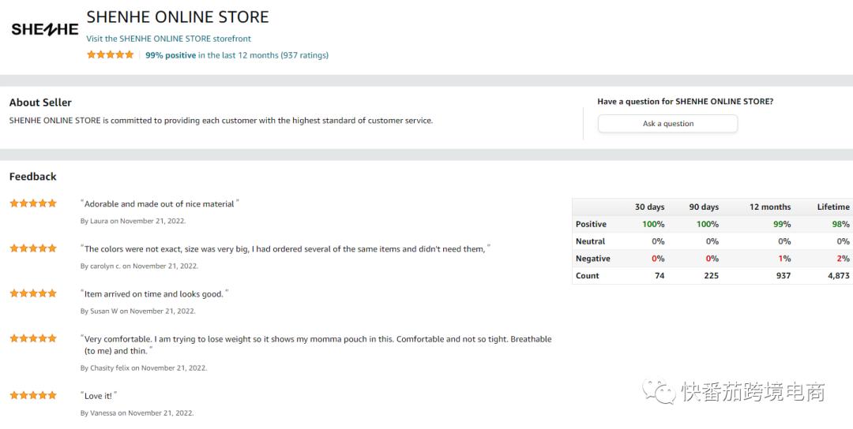Select the 90 days column header
The width and height of the screenshot is (853, 429).
click(x=704, y=207)
